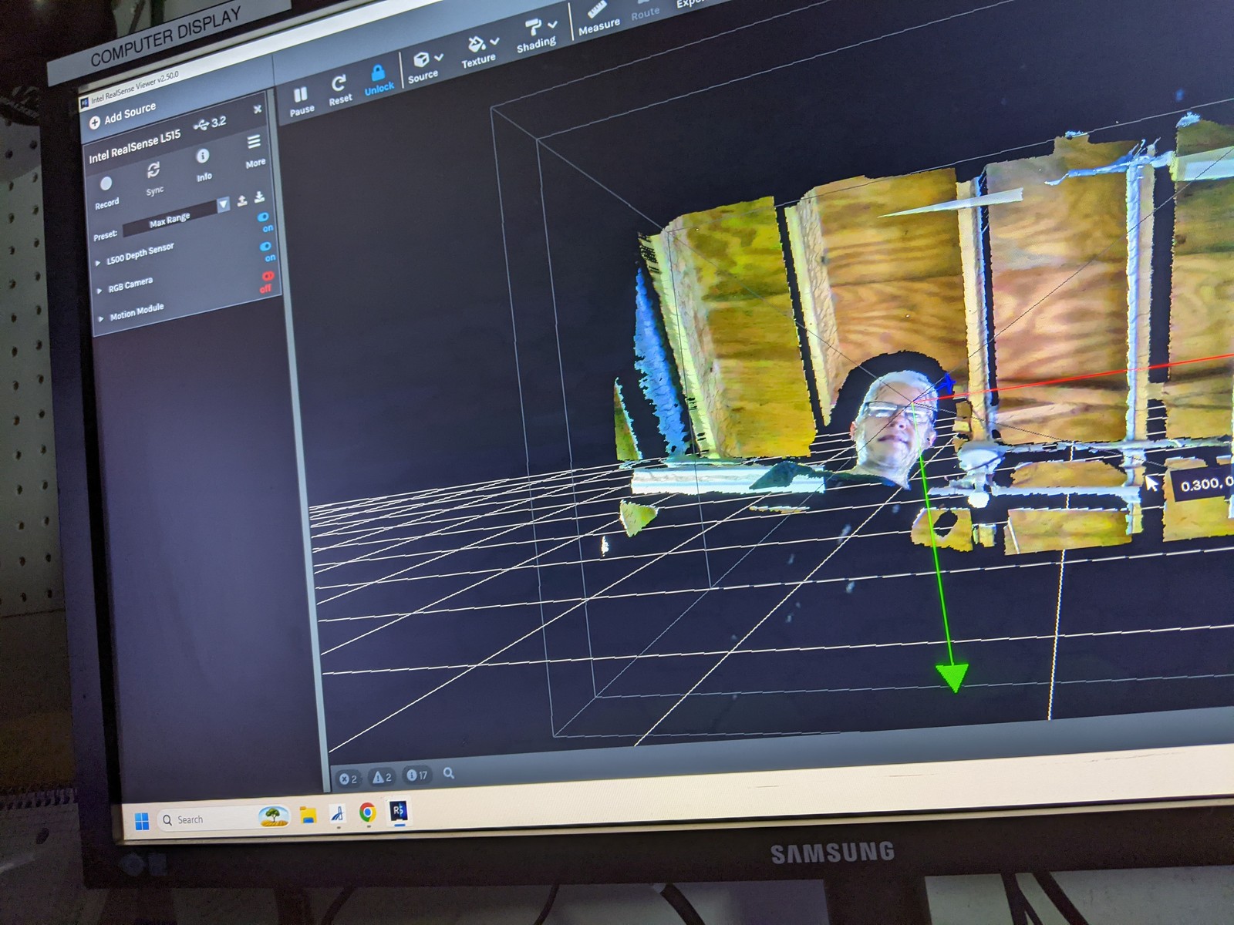Open Google Chrome from taskbar

(x=367, y=812)
